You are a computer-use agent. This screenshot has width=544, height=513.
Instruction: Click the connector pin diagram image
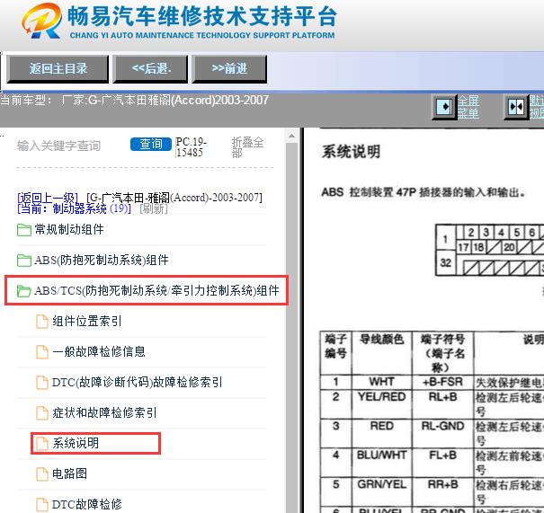[x=489, y=250]
